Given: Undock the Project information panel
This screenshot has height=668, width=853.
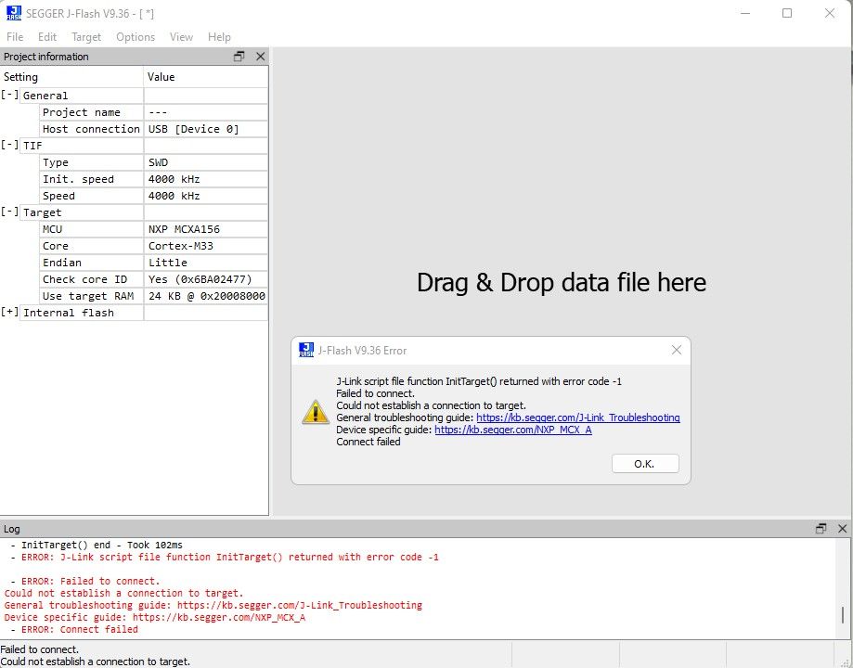Looking at the screenshot, I should coord(239,57).
